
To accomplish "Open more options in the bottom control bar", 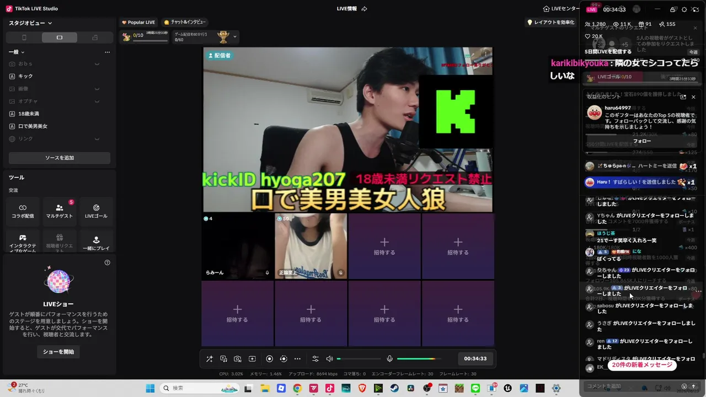I will 298,359.
